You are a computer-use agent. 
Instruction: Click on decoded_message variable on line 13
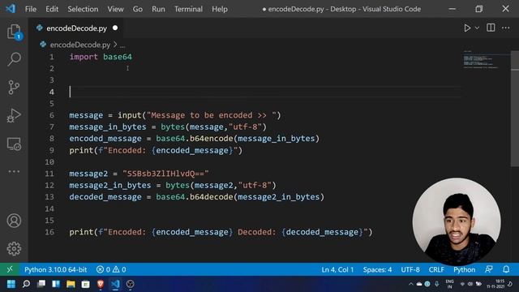[x=105, y=196]
